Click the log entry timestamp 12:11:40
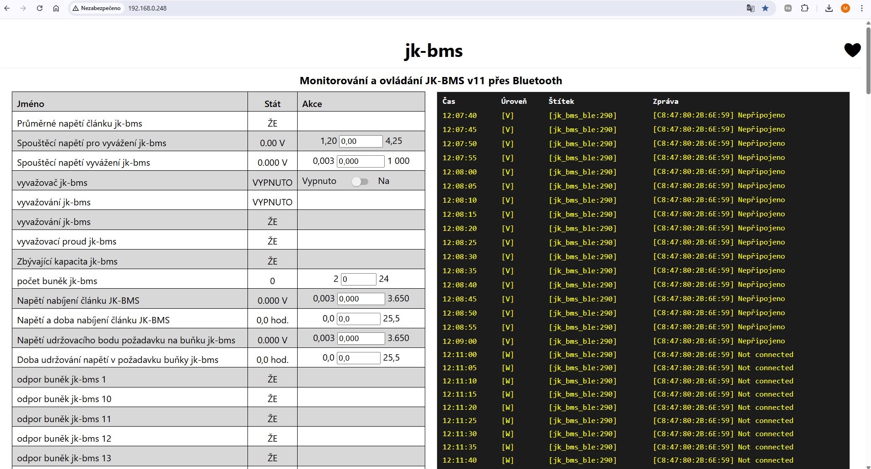 pyautogui.click(x=459, y=460)
